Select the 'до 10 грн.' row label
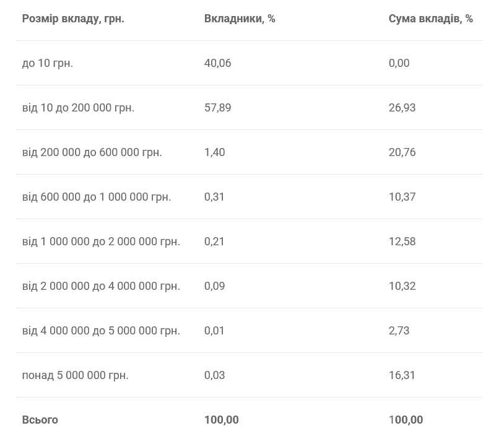483x436 pixels. pos(48,63)
